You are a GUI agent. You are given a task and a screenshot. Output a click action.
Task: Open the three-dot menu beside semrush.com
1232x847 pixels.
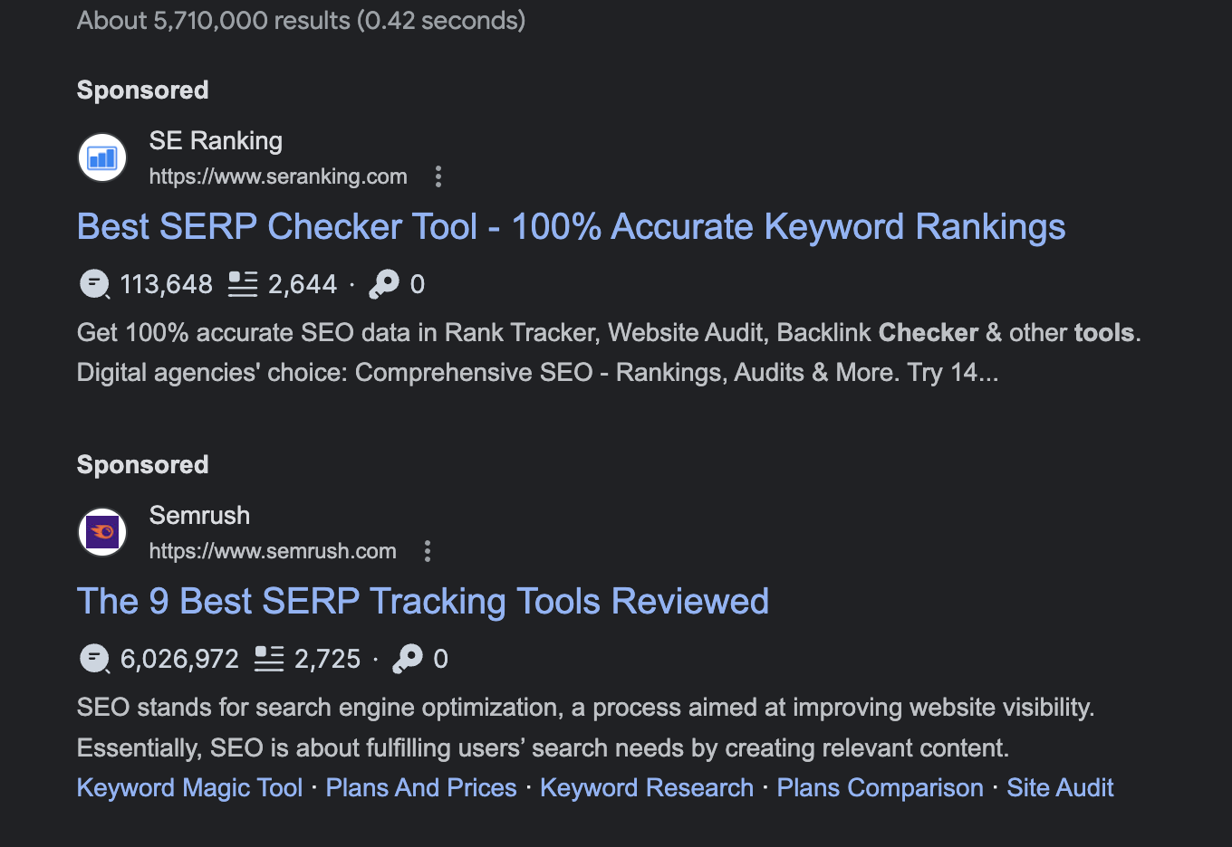coord(427,550)
